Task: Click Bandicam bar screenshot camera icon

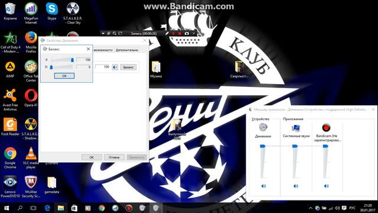Action: pos(187,34)
